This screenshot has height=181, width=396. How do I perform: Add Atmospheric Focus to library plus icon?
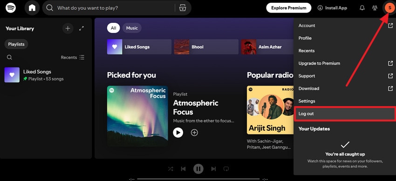click(x=194, y=132)
